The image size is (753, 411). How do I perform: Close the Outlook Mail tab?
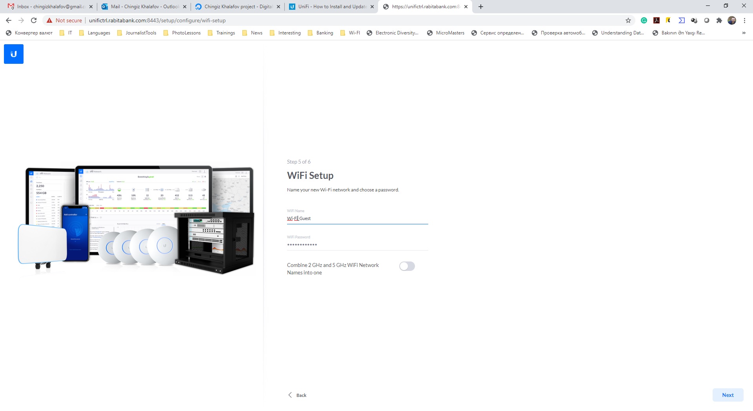pos(185,7)
